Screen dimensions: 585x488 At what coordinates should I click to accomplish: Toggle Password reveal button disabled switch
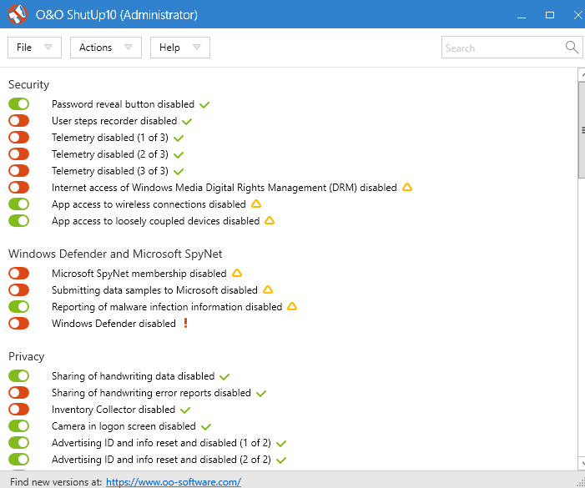[x=18, y=104]
